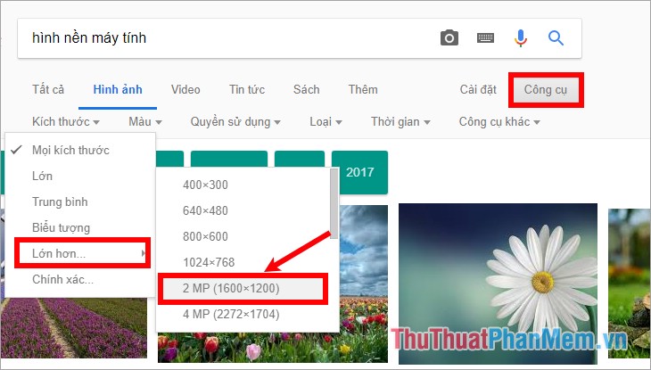Expand the 'Lớn hơn...' submenu
The width and height of the screenshot is (651, 370).
[82, 253]
